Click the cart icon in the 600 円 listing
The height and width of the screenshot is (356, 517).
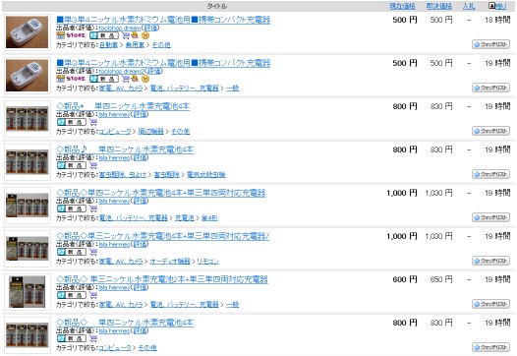93,295
